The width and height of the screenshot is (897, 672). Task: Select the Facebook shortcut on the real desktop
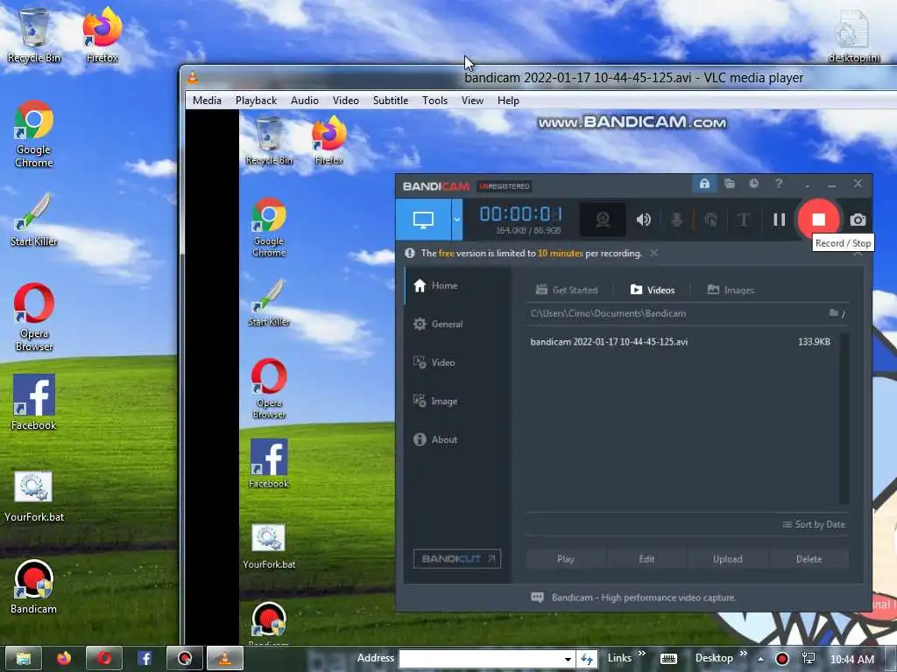coord(34,402)
